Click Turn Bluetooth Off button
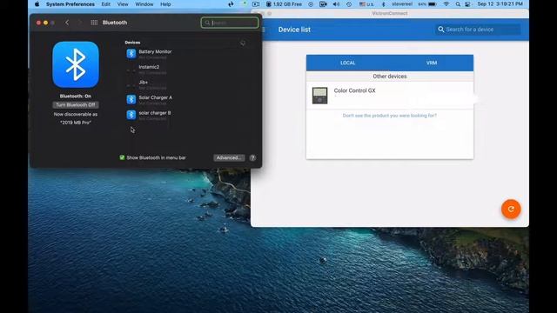 click(x=76, y=104)
